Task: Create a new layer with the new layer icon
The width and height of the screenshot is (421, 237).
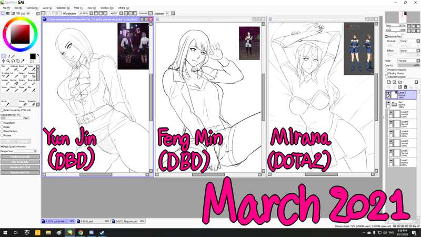Action: (388, 82)
